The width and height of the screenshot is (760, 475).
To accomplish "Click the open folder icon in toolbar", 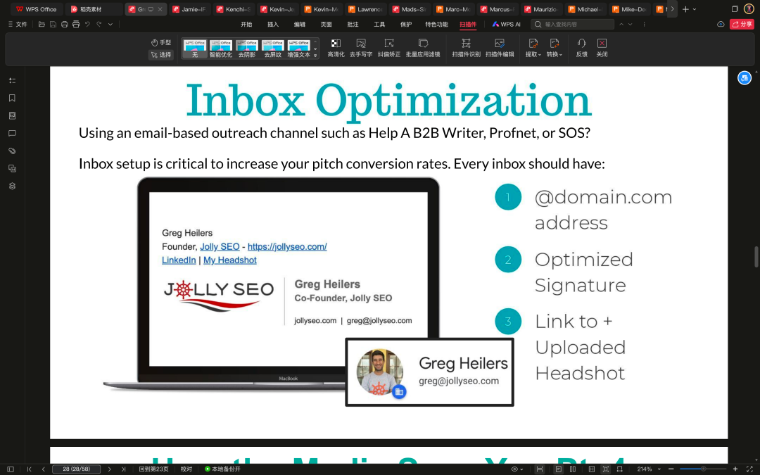I will click(x=42, y=24).
